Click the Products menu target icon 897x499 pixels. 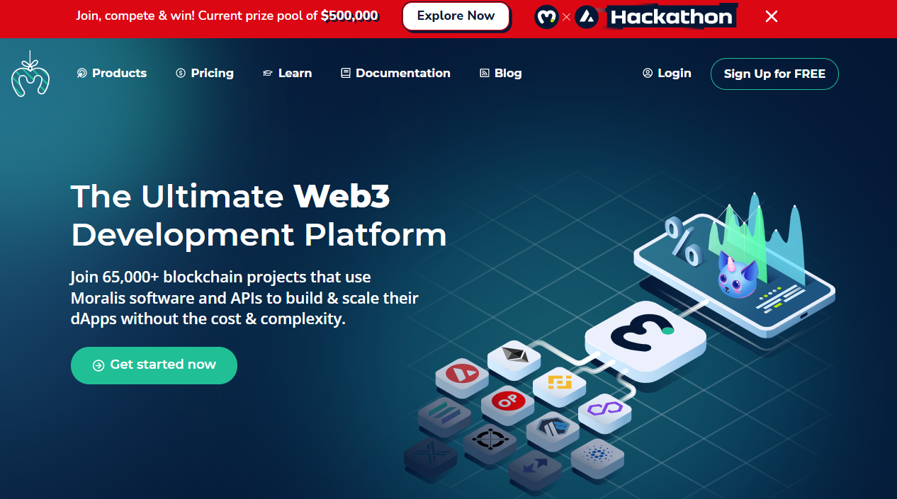[x=82, y=73]
